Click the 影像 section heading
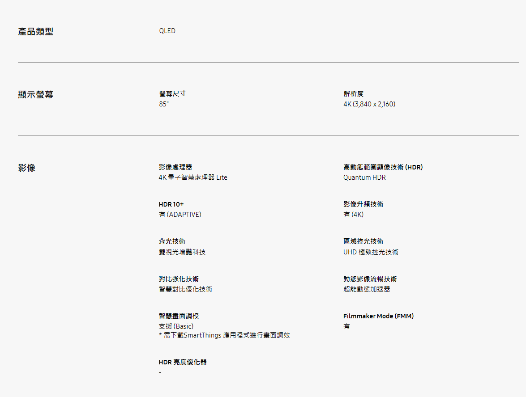The height and width of the screenshot is (397, 526). (26, 168)
